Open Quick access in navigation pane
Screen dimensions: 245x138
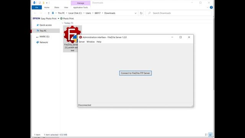[46, 25]
